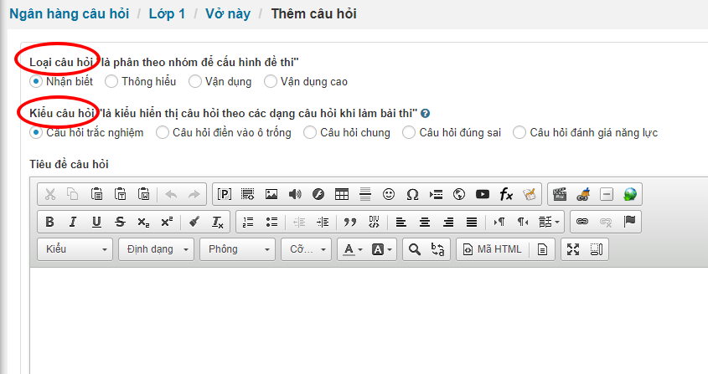The height and width of the screenshot is (374, 708).
Task: Click the help question mark icon
Action: (x=425, y=113)
